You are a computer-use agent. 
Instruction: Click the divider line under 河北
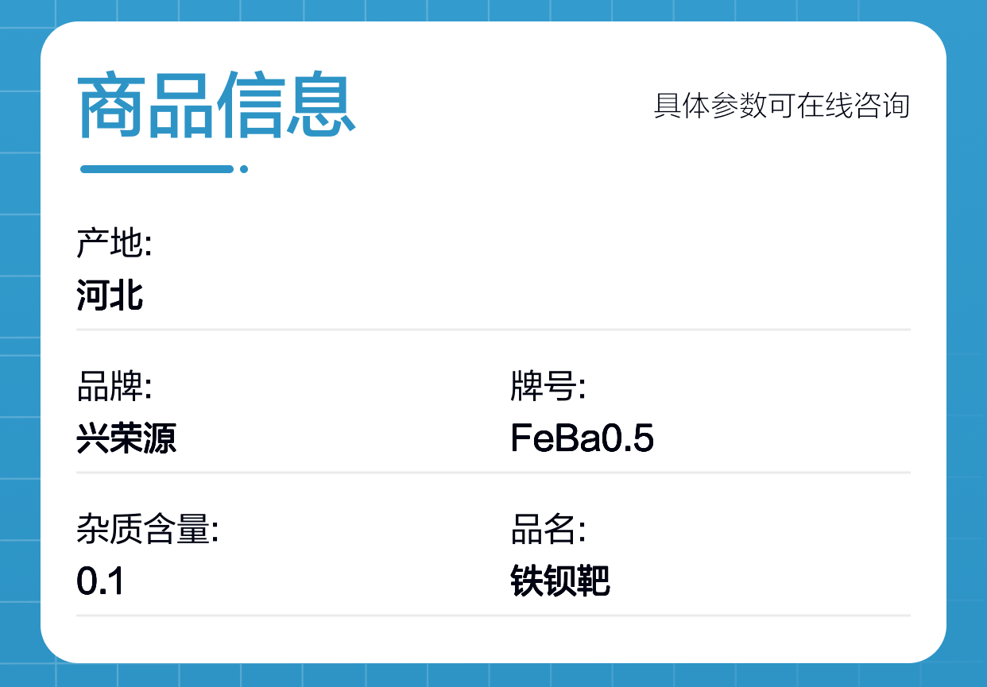coord(493,329)
